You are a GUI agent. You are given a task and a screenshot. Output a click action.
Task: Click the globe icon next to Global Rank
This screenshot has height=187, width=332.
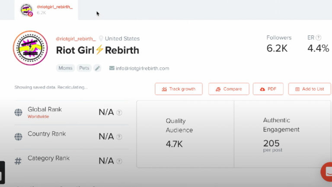pos(18,112)
